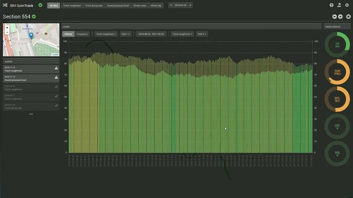Viewport: 353px width, 198px height.
Task: Open second Track roughness dropdown
Action: tap(182, 34)
